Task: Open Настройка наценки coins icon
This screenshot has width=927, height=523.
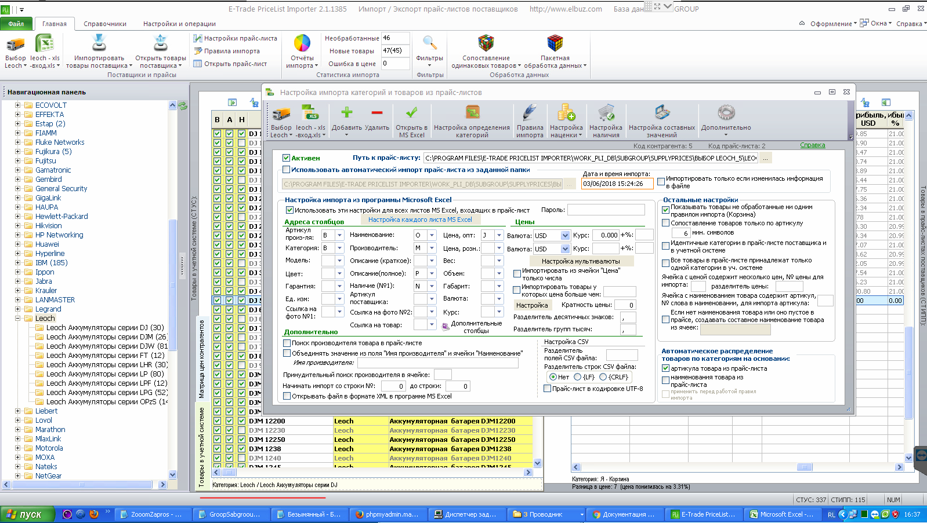Action: (566, 112)
